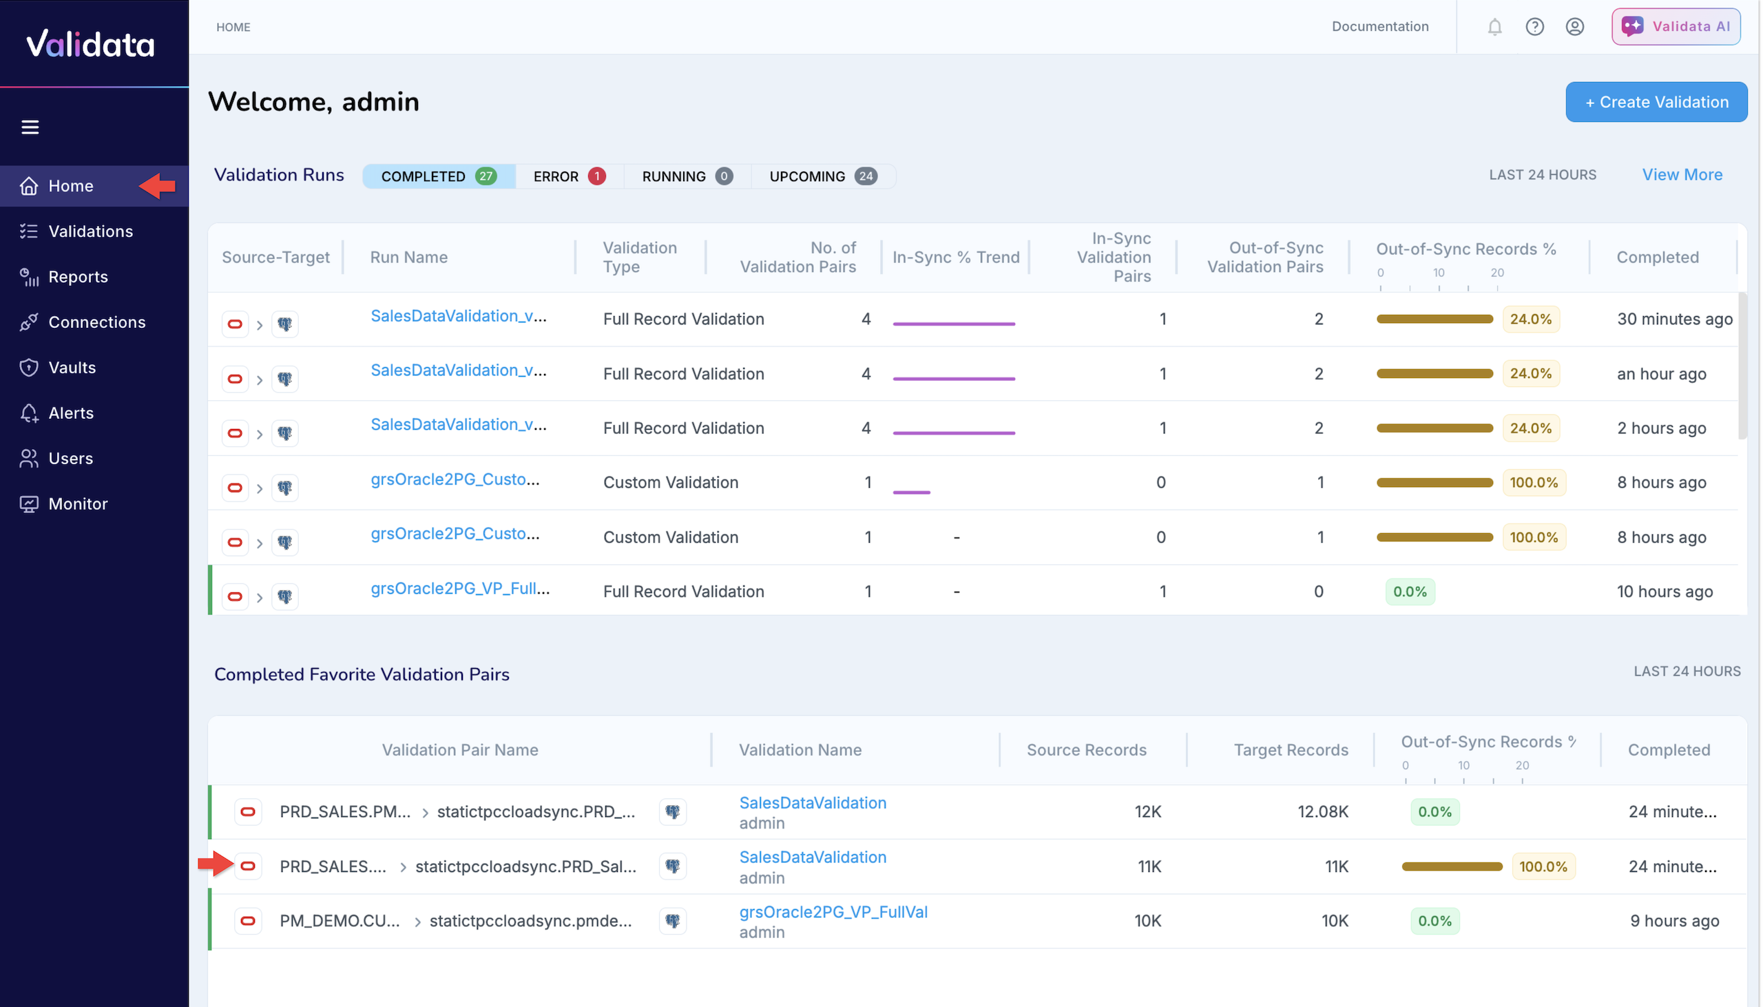This screenshot has height=1007, width=1763.
Task: Expand the grsOracle2PG_VP_Full run details
Action: click(x=260, y=596)
